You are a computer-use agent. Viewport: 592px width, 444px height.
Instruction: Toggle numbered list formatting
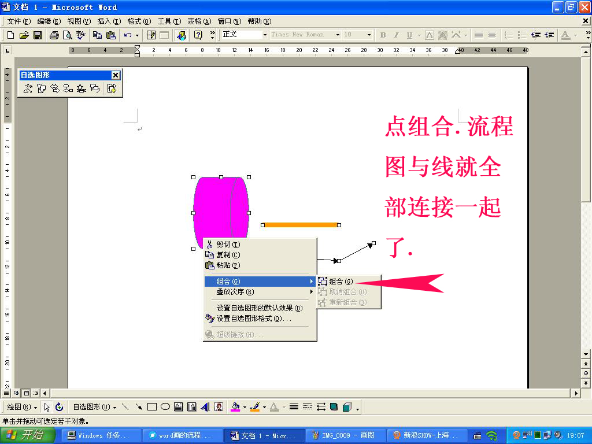pyautogui.click(x=509, y=35)
